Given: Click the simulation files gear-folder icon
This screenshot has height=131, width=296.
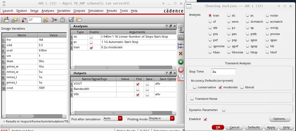Looking at the screenshot, I should (46, 20).
